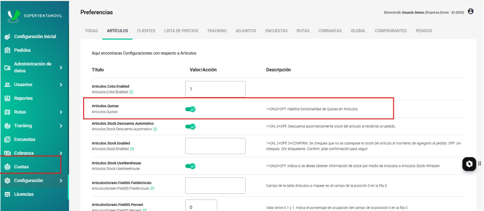484x211 pixels.
Task: Click the Encuestas survey icon
Action: tap(7, 139)
